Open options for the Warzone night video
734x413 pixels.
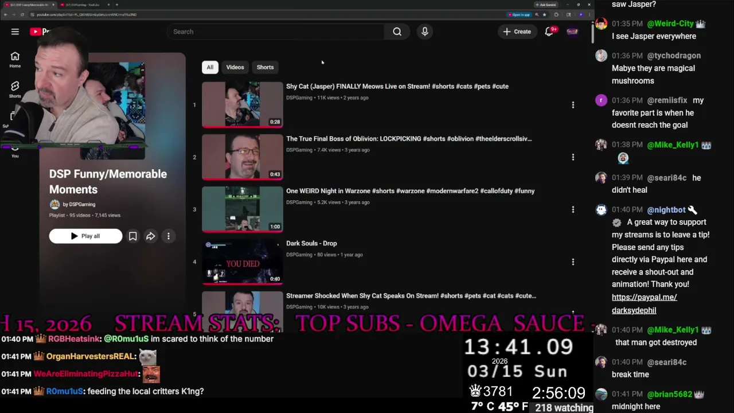(x=573, y=209)
